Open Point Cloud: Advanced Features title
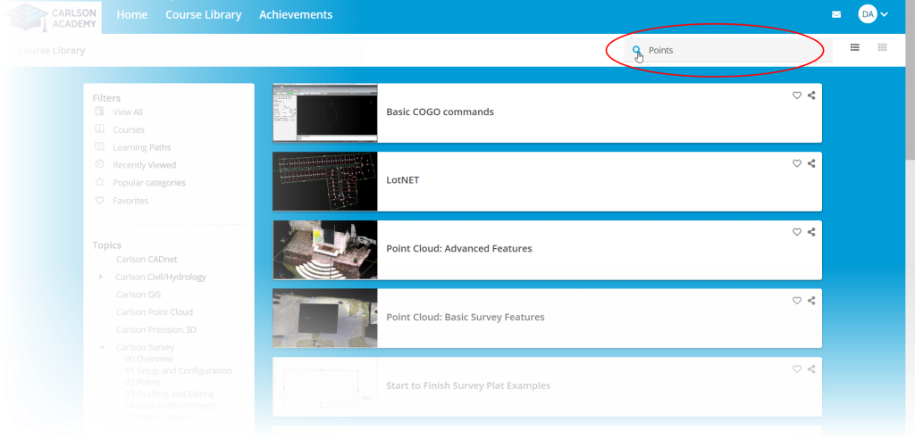 tap(459, 248)
